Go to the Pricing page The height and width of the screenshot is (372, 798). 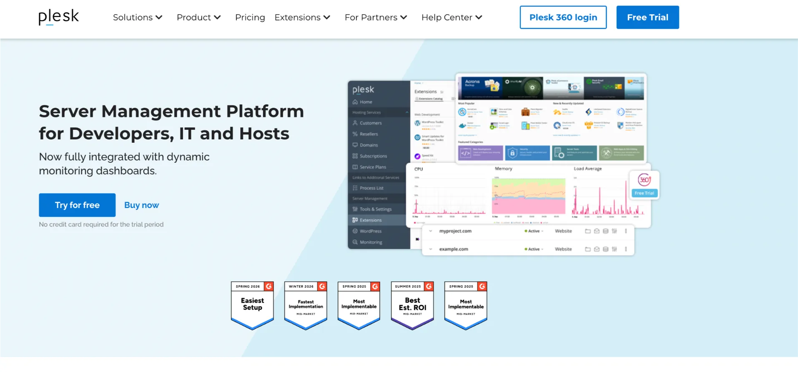[x=250, y=17]
